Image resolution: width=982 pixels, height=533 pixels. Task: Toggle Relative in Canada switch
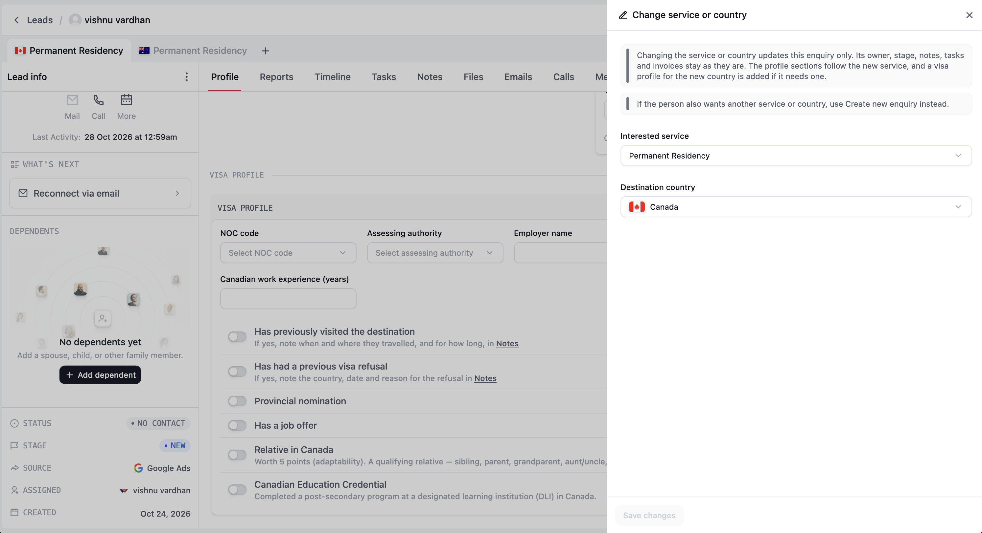coord(237,455)
